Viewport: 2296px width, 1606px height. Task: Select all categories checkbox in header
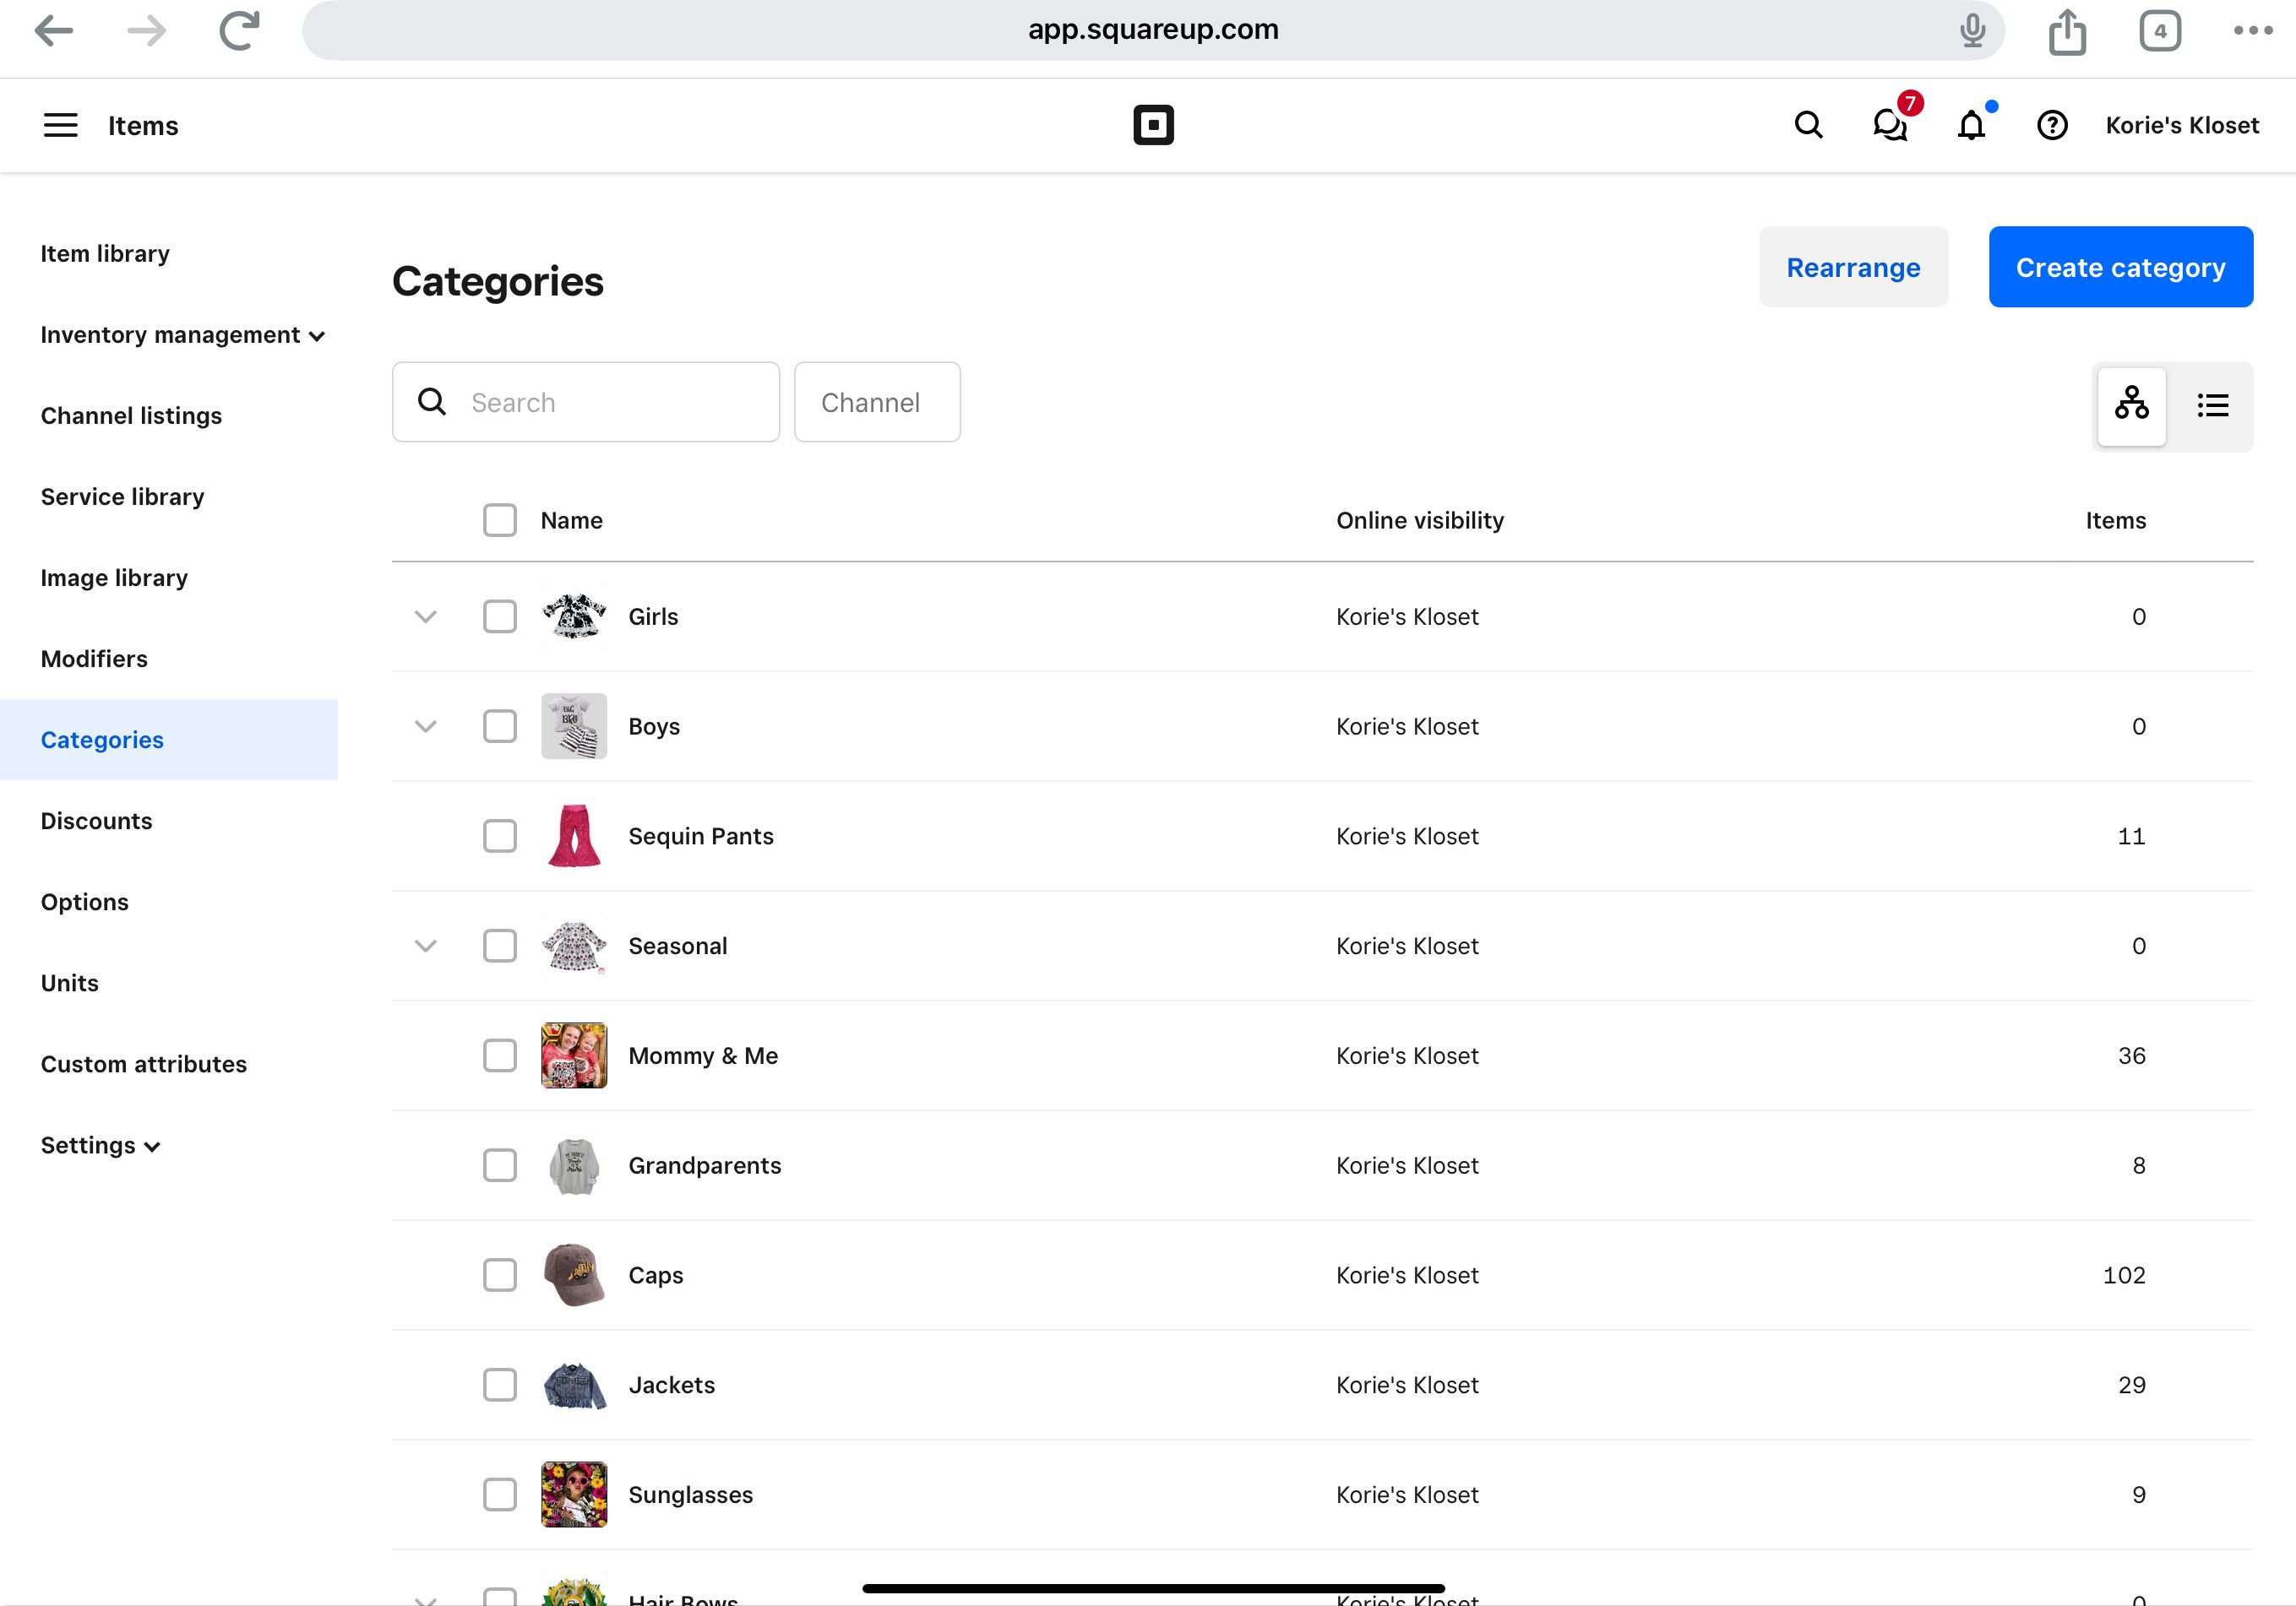(500, 521)
